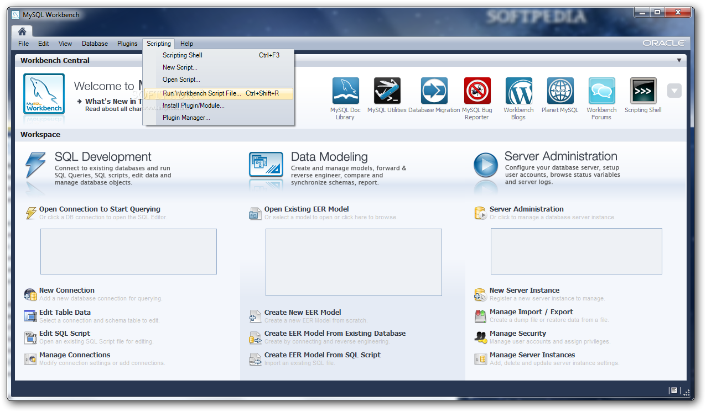706x412 pixels.
Task: Click inside the server instances list box
Action: pyautogui.click(x=576, y=251)
